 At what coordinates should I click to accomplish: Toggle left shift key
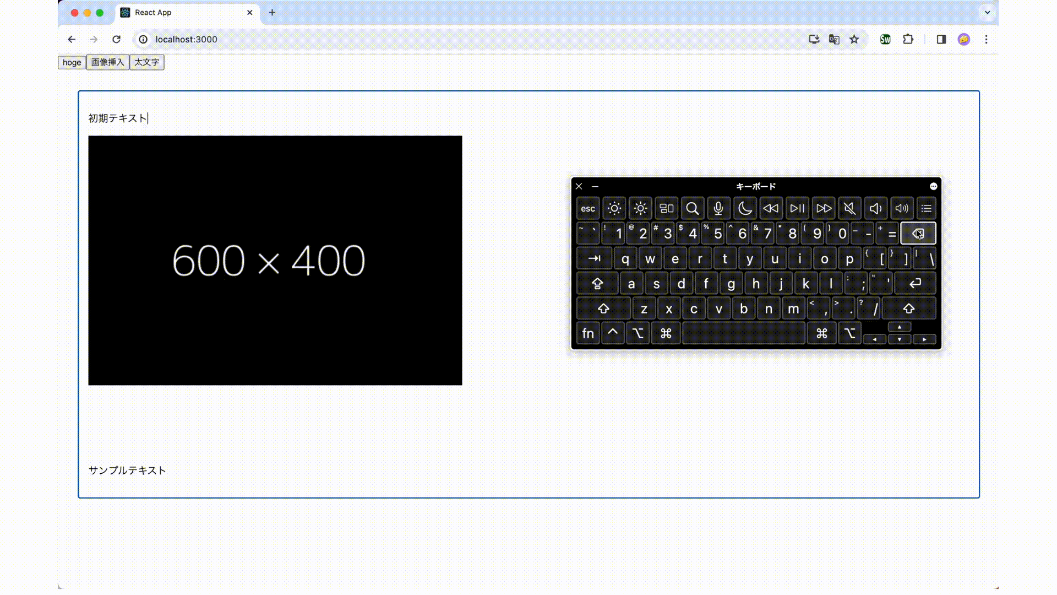603,309
